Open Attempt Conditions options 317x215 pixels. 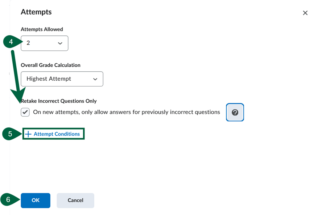(53, 134)
